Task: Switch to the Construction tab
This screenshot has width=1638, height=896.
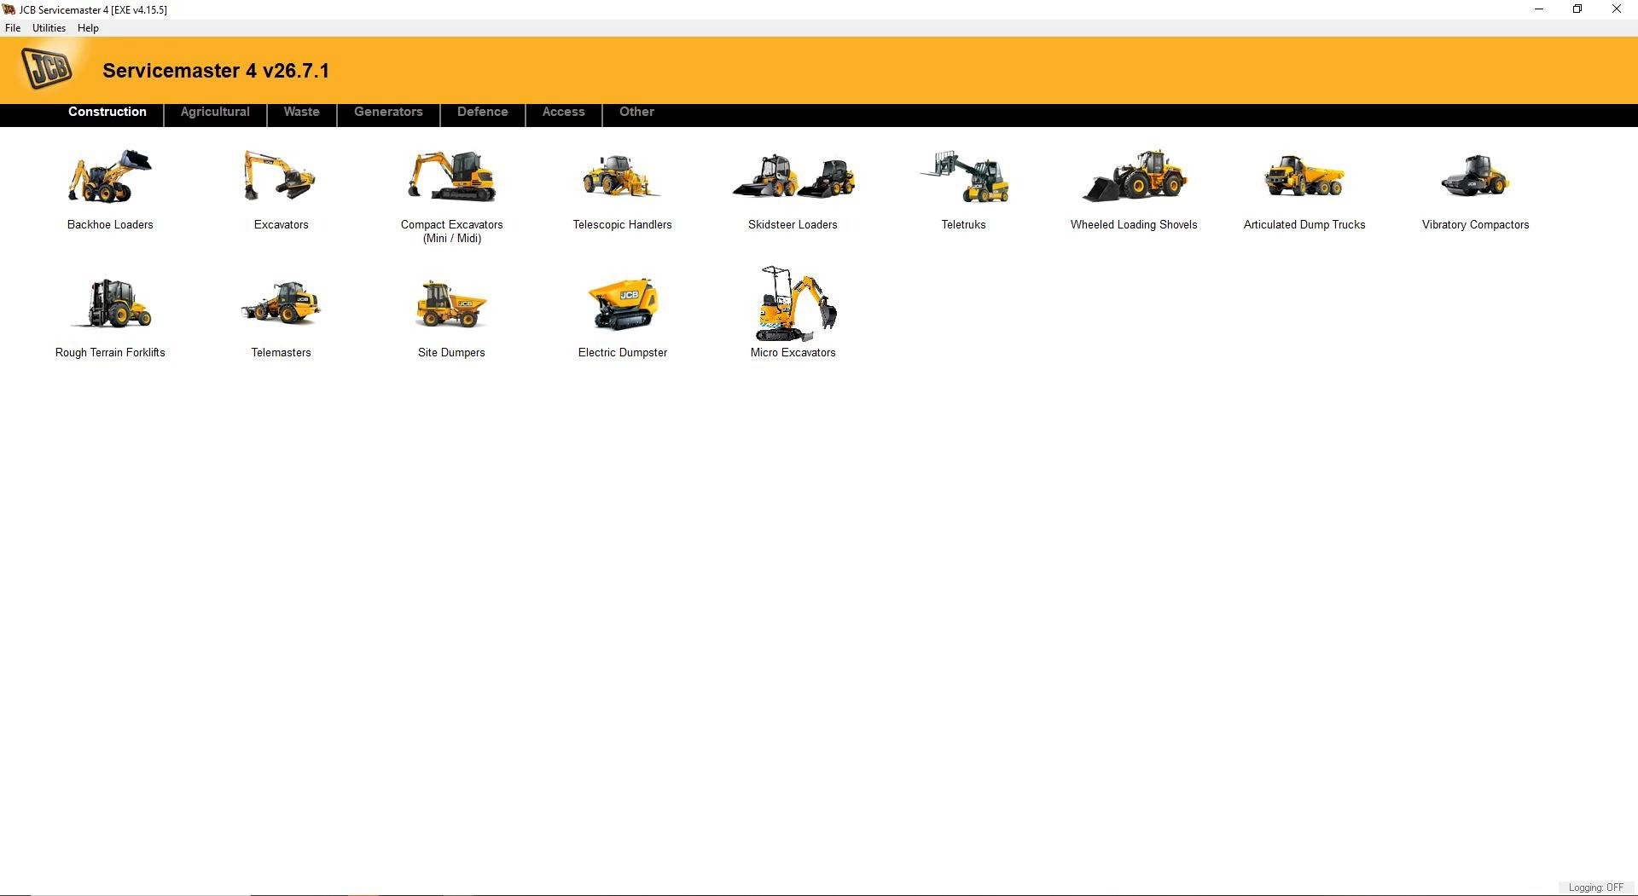Action: point(107,113)
